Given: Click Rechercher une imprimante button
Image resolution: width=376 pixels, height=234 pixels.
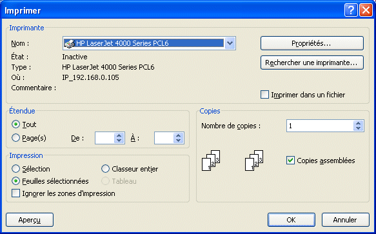Looking at the screenshot, I should tap(312, 63).
